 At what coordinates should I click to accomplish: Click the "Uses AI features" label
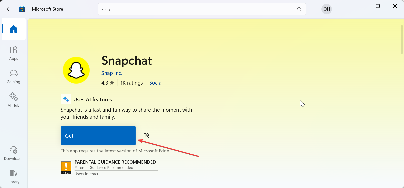coord(93,100)
